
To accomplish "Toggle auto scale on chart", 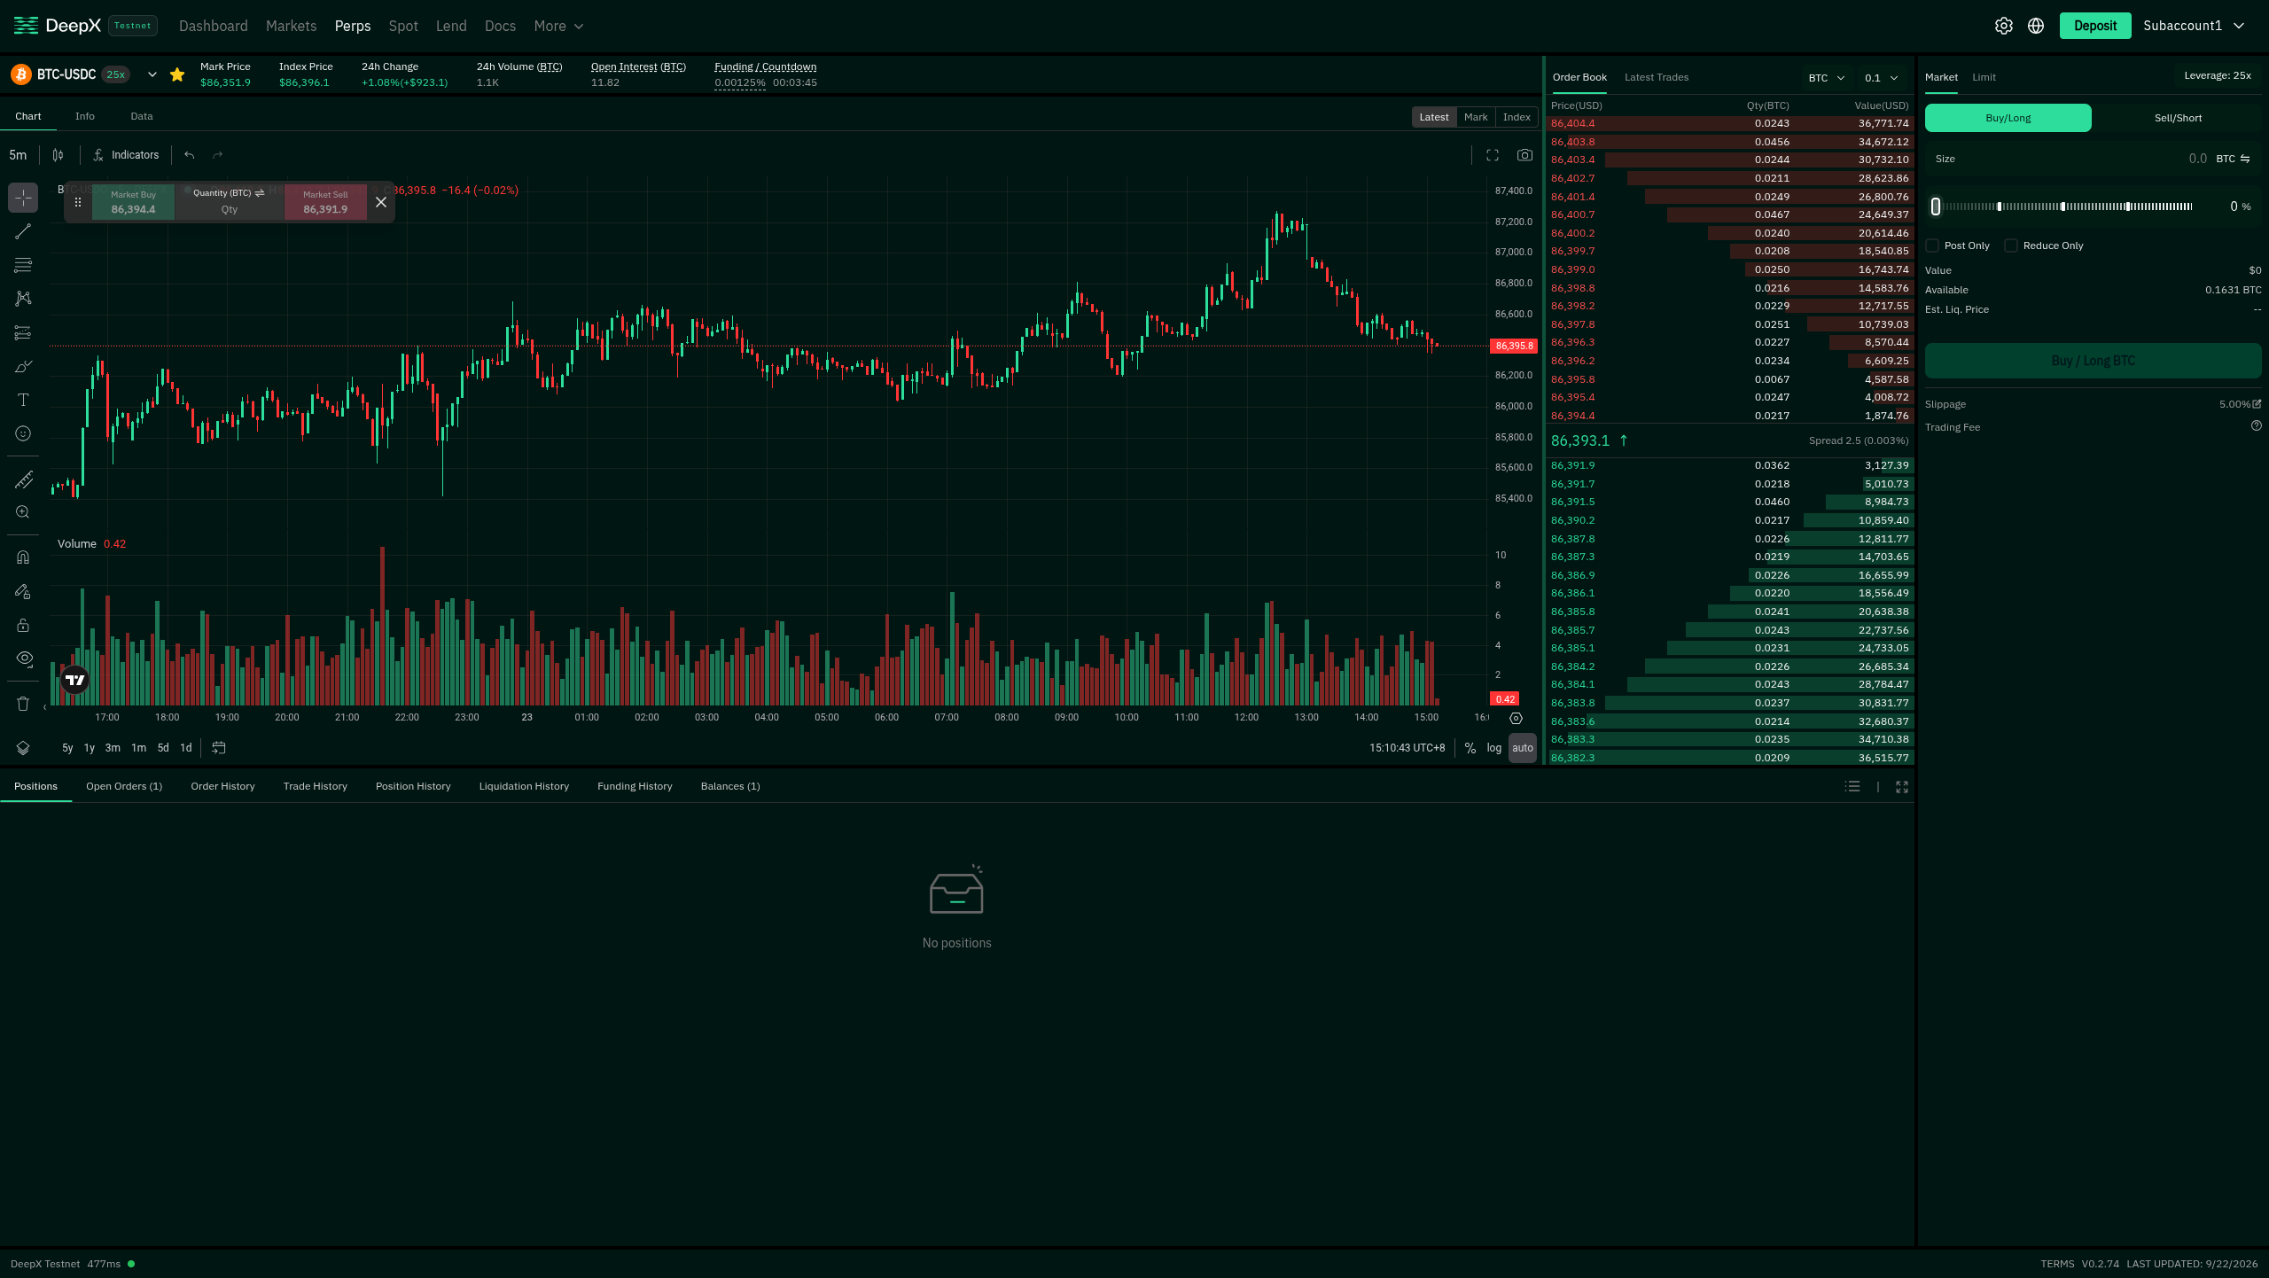I will coord(1523,748).
